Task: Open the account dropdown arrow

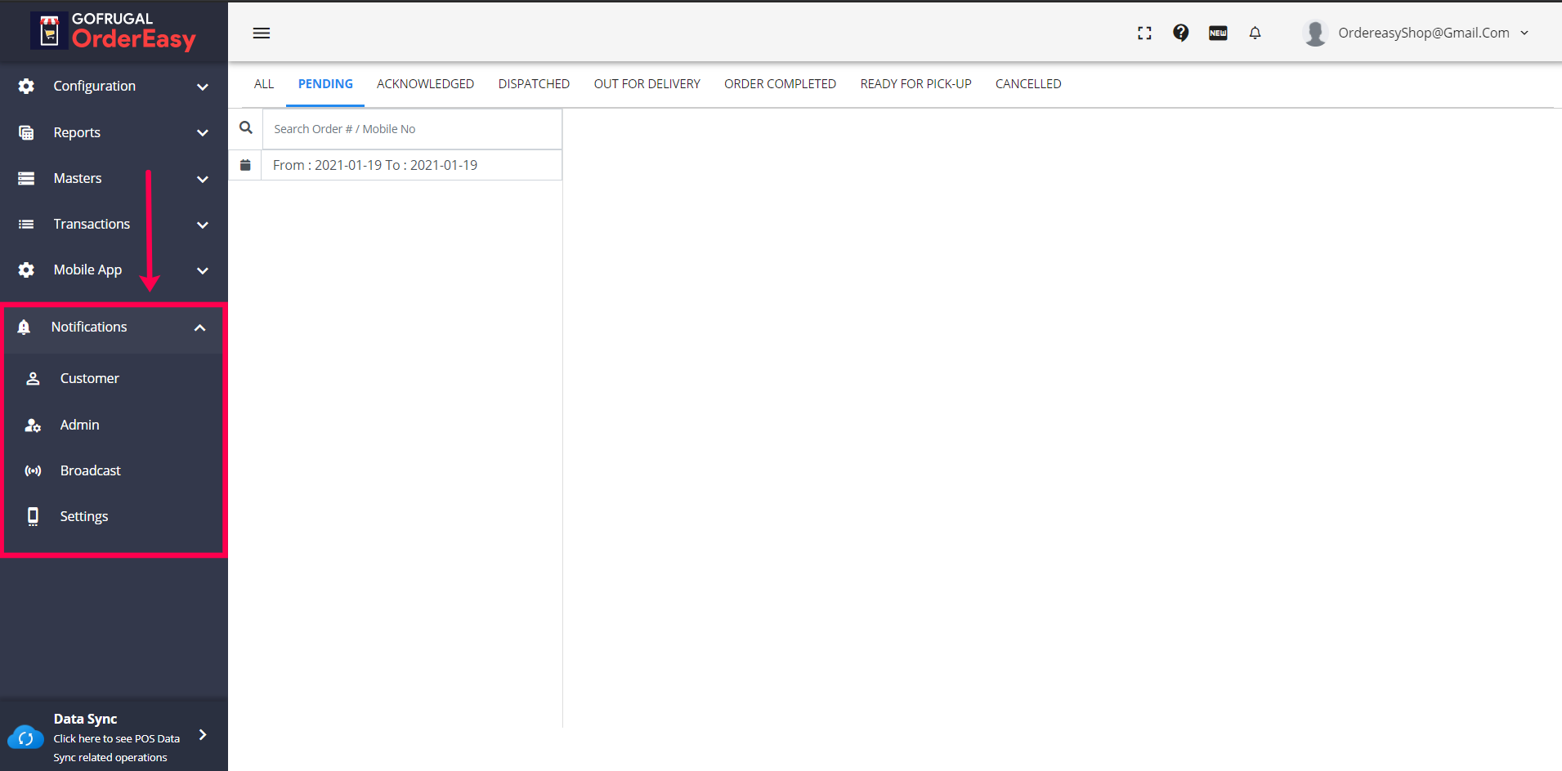Action: coord(1524,33)
